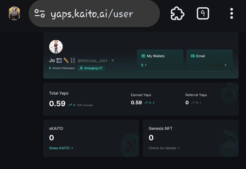Viewport: 246px width, 169px height.
Task: Open the browser three-dot menu
Action: [x=232, y=13]
